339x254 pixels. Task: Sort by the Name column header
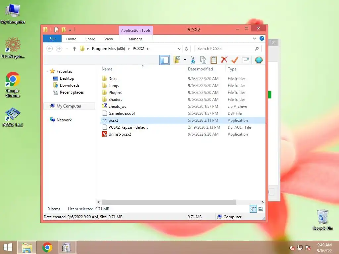pyautogui.click(x=107, y=69)
